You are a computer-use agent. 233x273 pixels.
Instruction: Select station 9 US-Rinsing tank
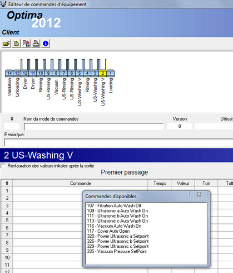click(48, 73)
